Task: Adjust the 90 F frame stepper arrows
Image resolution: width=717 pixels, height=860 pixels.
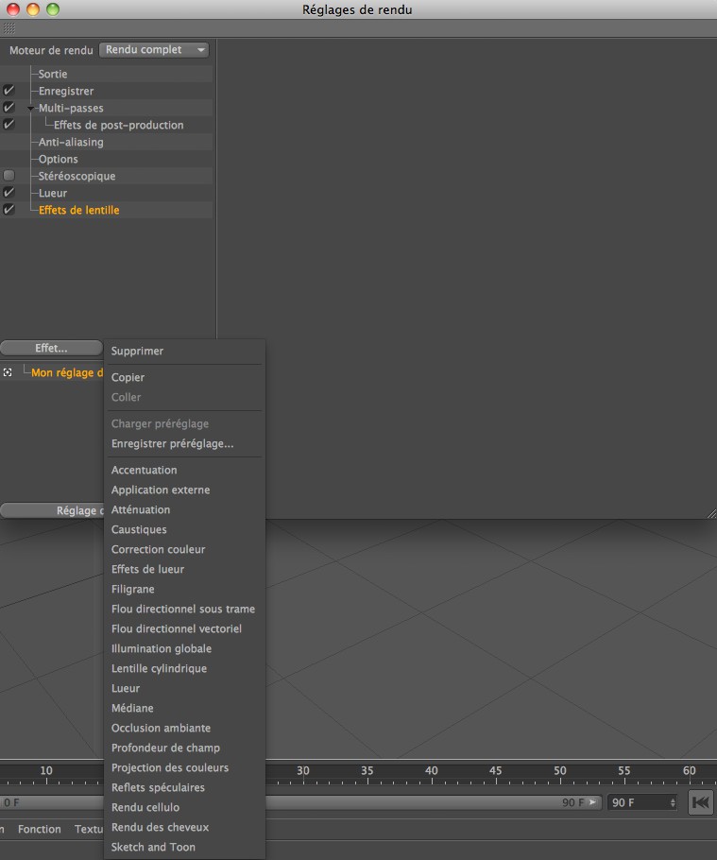Action: click(672, 802)
